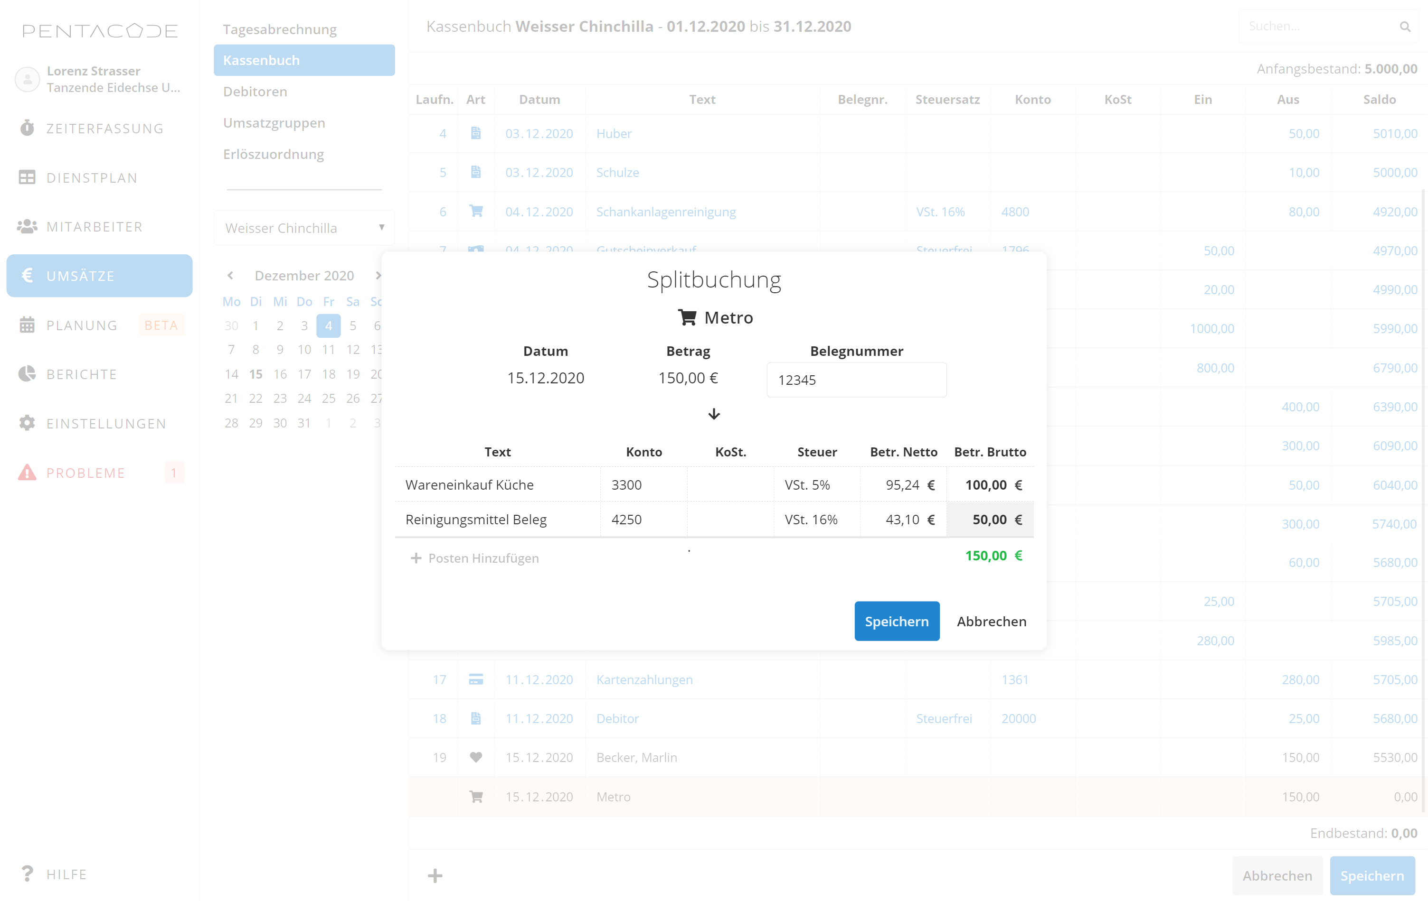Click the Hilfe question mark icon
Screen dimensions: 1428x901
(x=27, y=873)
